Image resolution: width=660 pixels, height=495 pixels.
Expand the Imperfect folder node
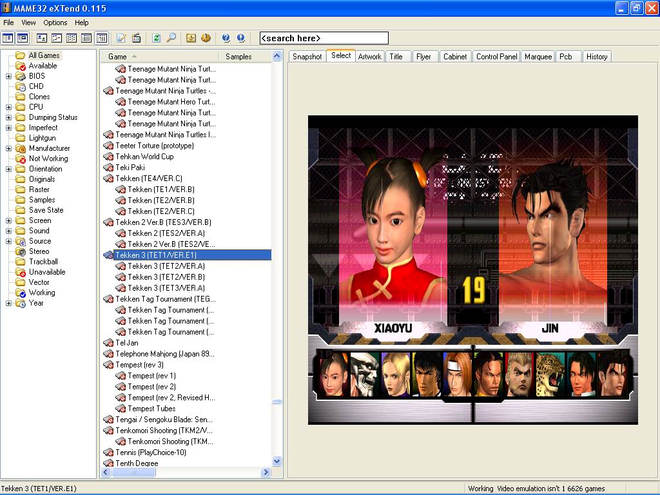coord(8,128)
